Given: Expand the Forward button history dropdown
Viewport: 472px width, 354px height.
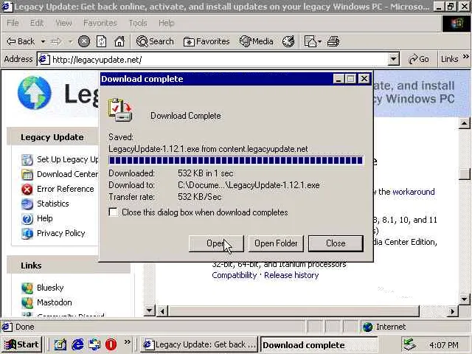Looking at the screenshot, I should [71, 41].
